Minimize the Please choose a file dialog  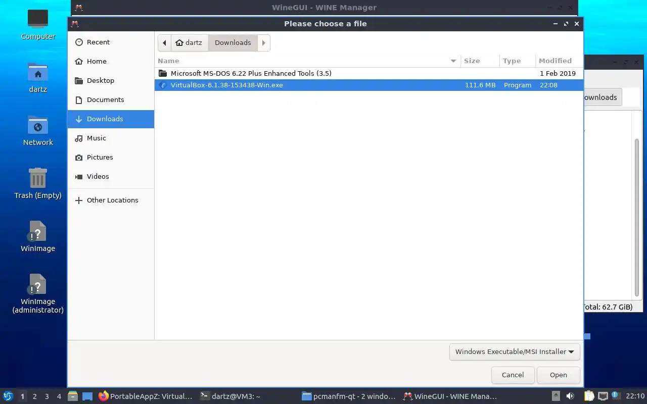[556, 24]
